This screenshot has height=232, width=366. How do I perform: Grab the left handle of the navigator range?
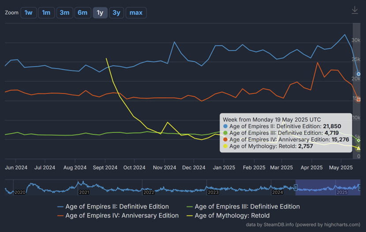[295, 188]
